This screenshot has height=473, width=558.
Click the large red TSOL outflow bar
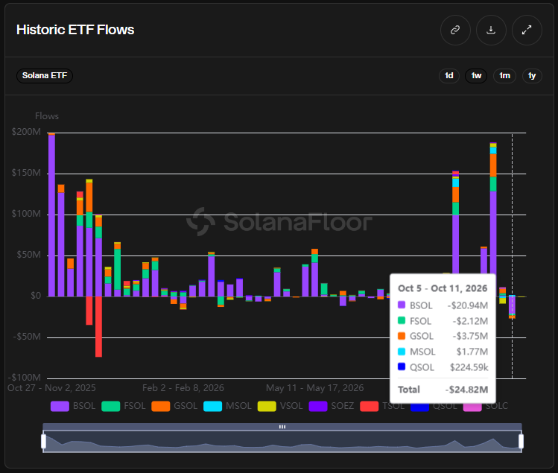pos(98,326)
